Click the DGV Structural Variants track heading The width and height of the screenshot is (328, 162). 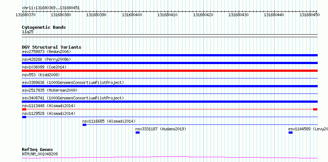point(52,47)
